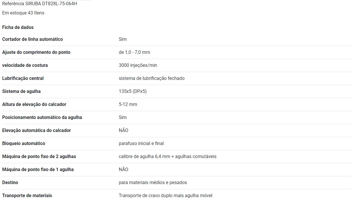Click the '5-12 mm' value
The height and width of the screenshot is (200, 357).
(x=128, y=104)
